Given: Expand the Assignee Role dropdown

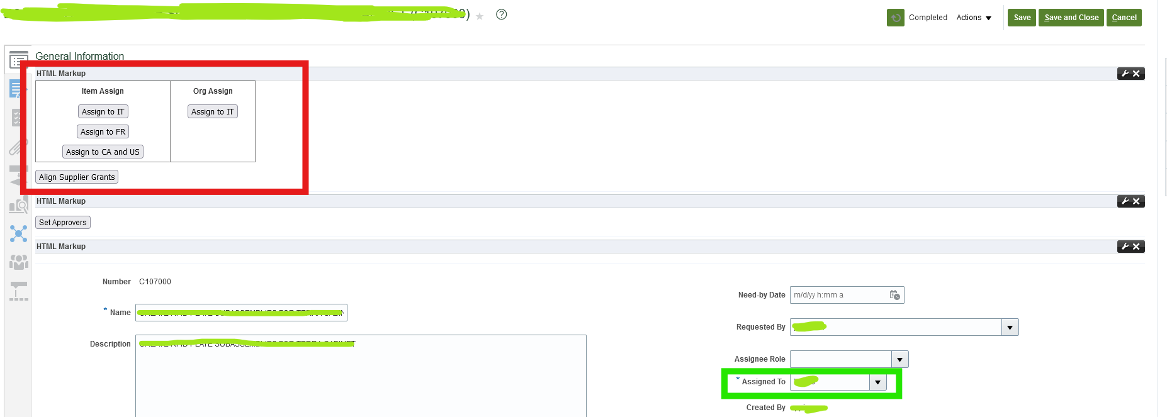Looking at the screenshot, I should pos(899,359).
